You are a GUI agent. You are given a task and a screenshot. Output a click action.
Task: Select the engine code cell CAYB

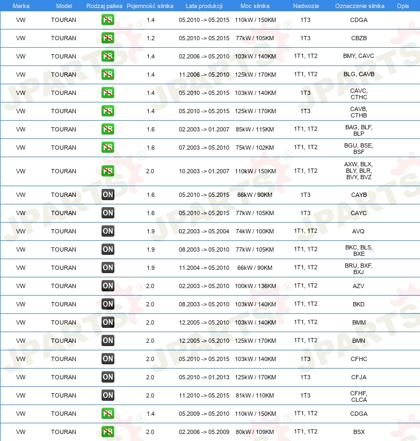[x=359, y=195]
